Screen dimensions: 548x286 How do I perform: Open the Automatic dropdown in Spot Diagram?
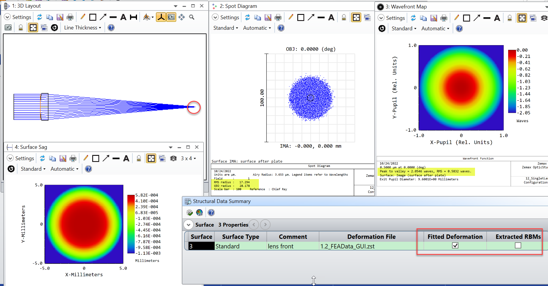tap(257, 28)
